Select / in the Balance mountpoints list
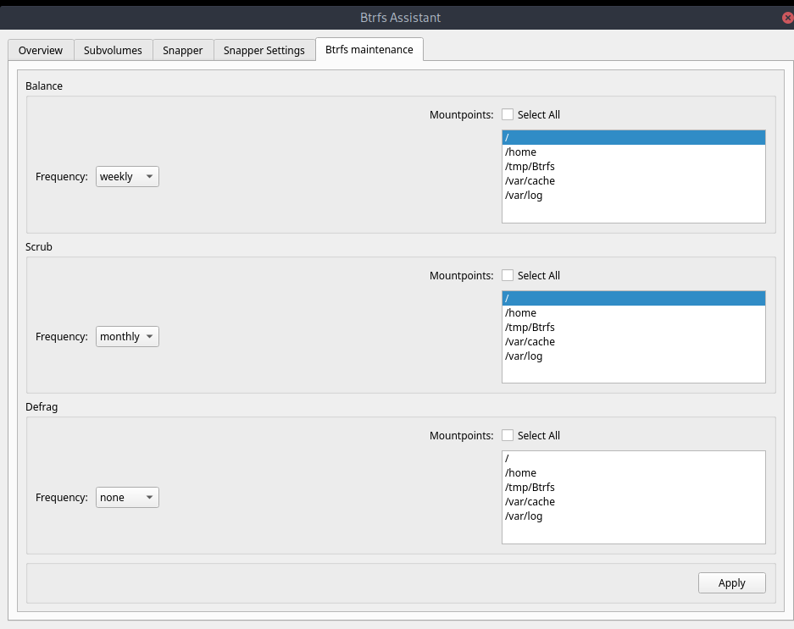 coord(634,137)
